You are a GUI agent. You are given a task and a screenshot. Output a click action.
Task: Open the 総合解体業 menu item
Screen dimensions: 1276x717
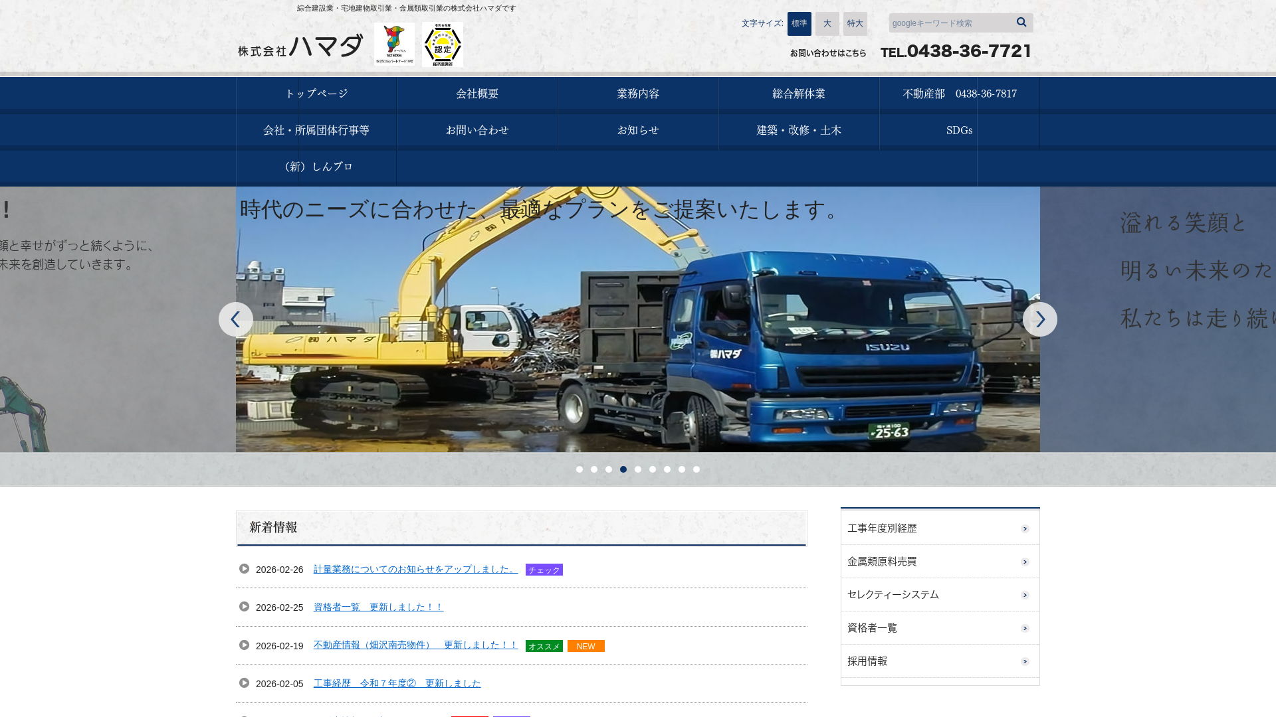tap(798, 94)
